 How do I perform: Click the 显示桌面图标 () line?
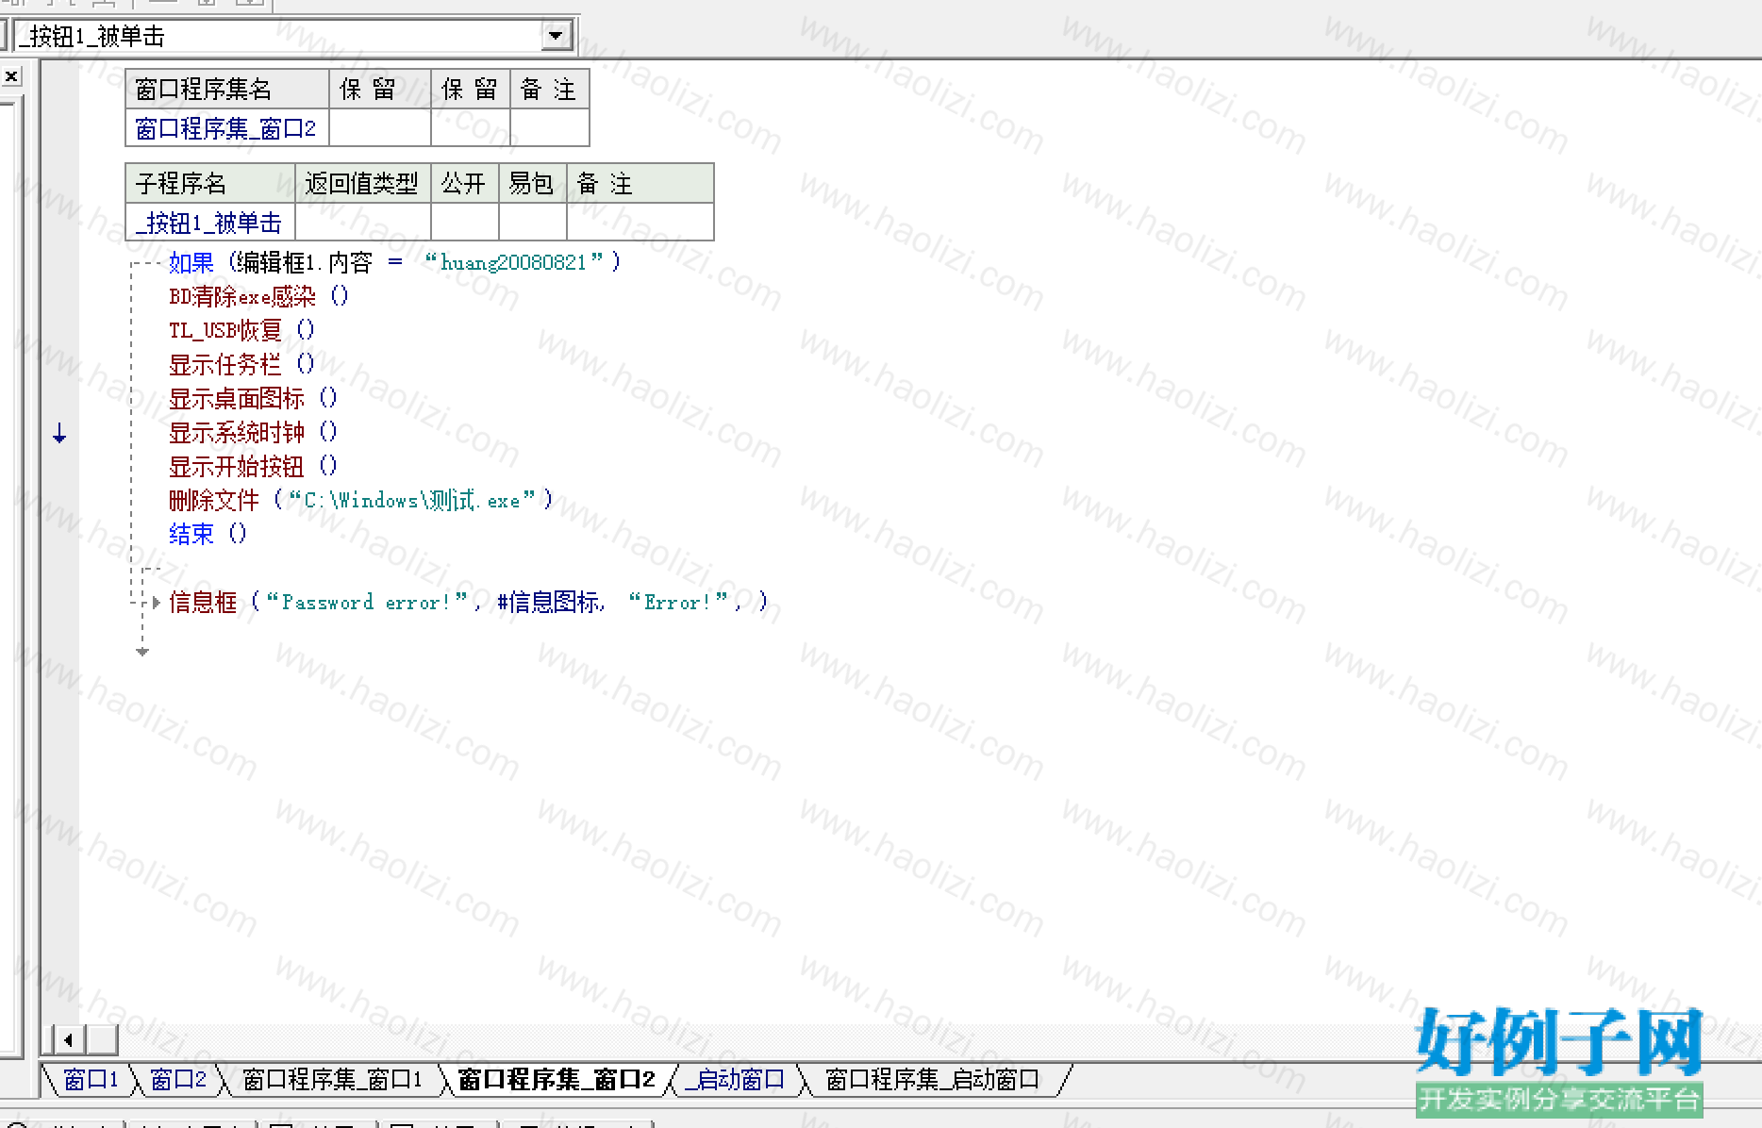(x=253, y=398)
